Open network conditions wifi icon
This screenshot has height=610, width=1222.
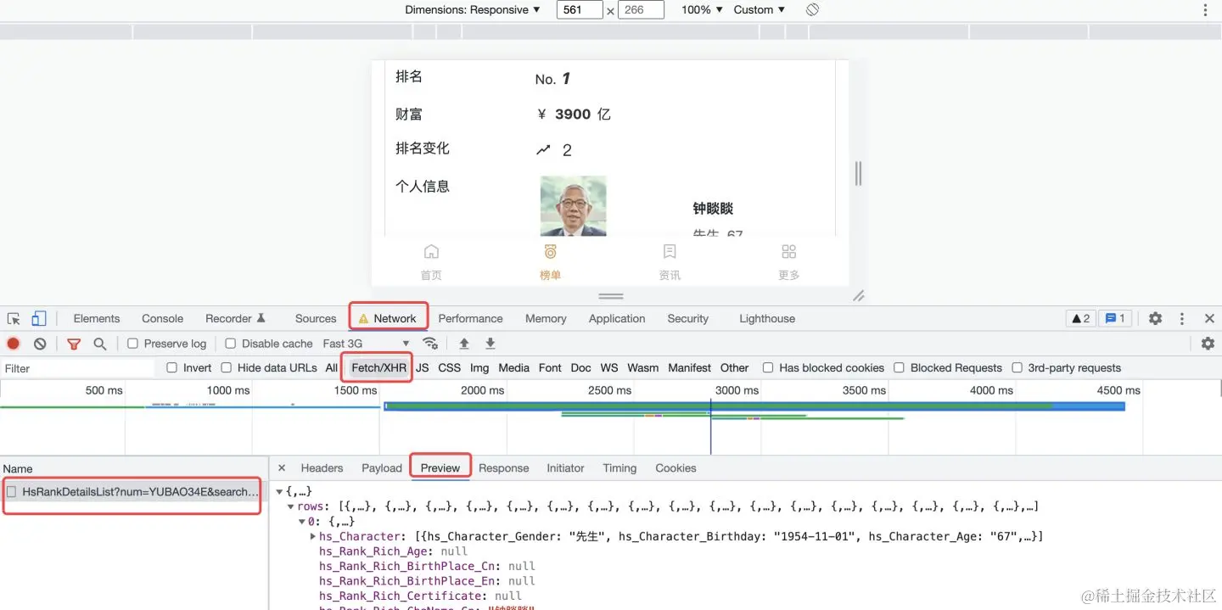[x=430, y=344]
